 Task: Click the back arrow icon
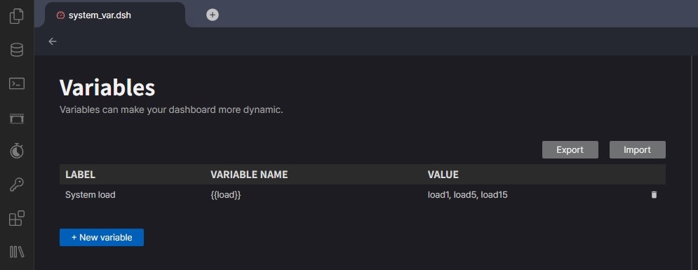[53, 41]
